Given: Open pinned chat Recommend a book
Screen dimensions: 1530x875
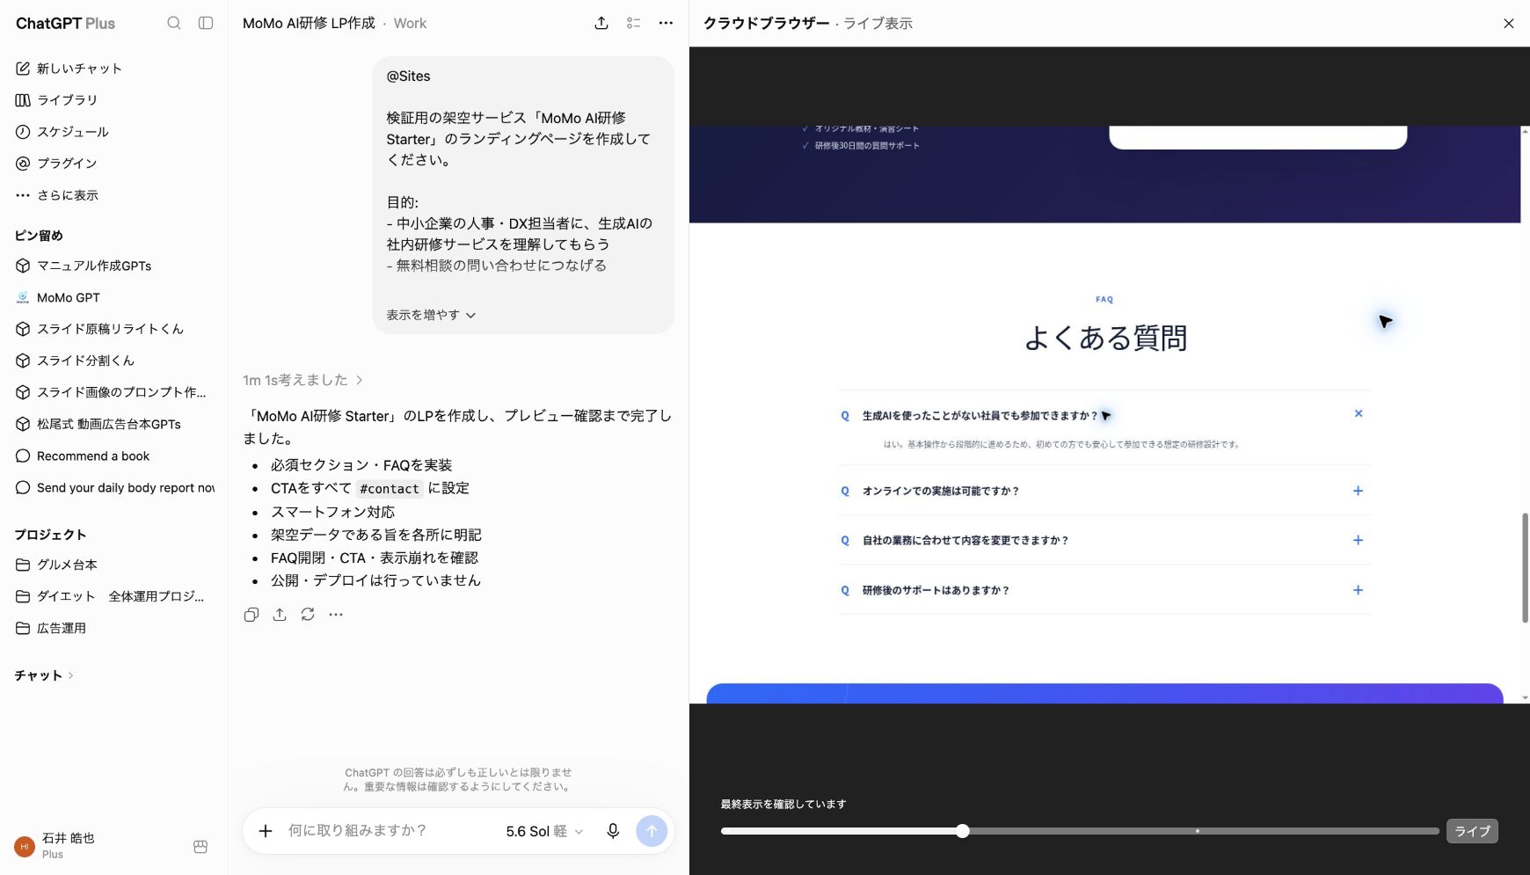Looking at the screenshot, I should [x=83, y=456].
